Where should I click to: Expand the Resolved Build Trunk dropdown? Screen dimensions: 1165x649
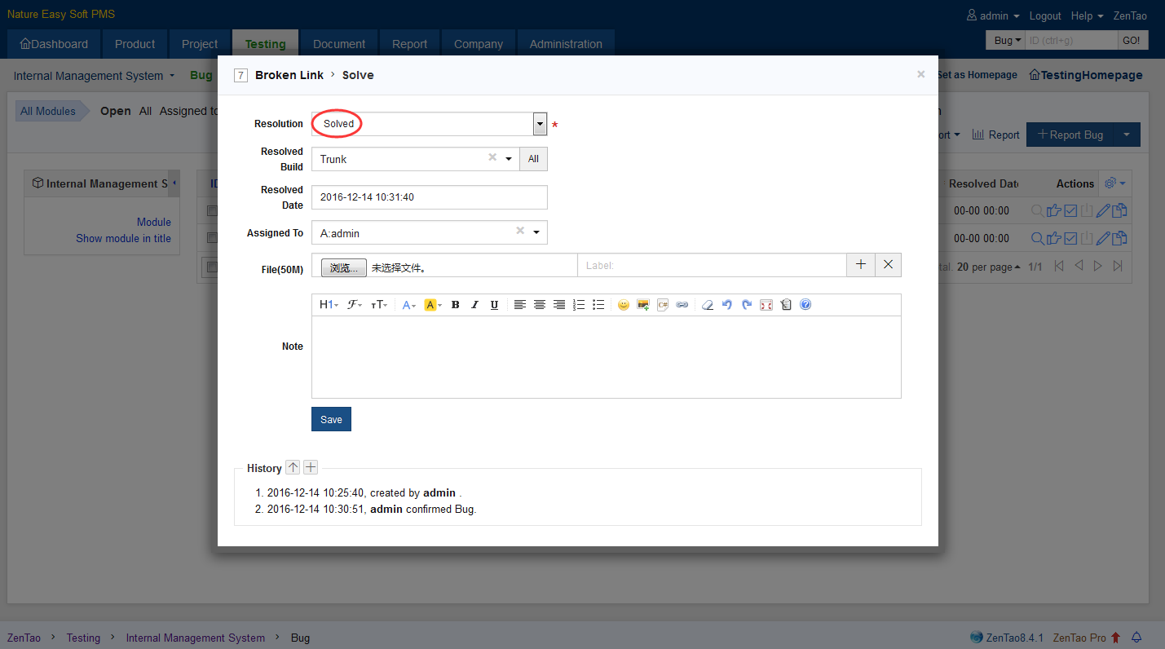click(509, 159)
